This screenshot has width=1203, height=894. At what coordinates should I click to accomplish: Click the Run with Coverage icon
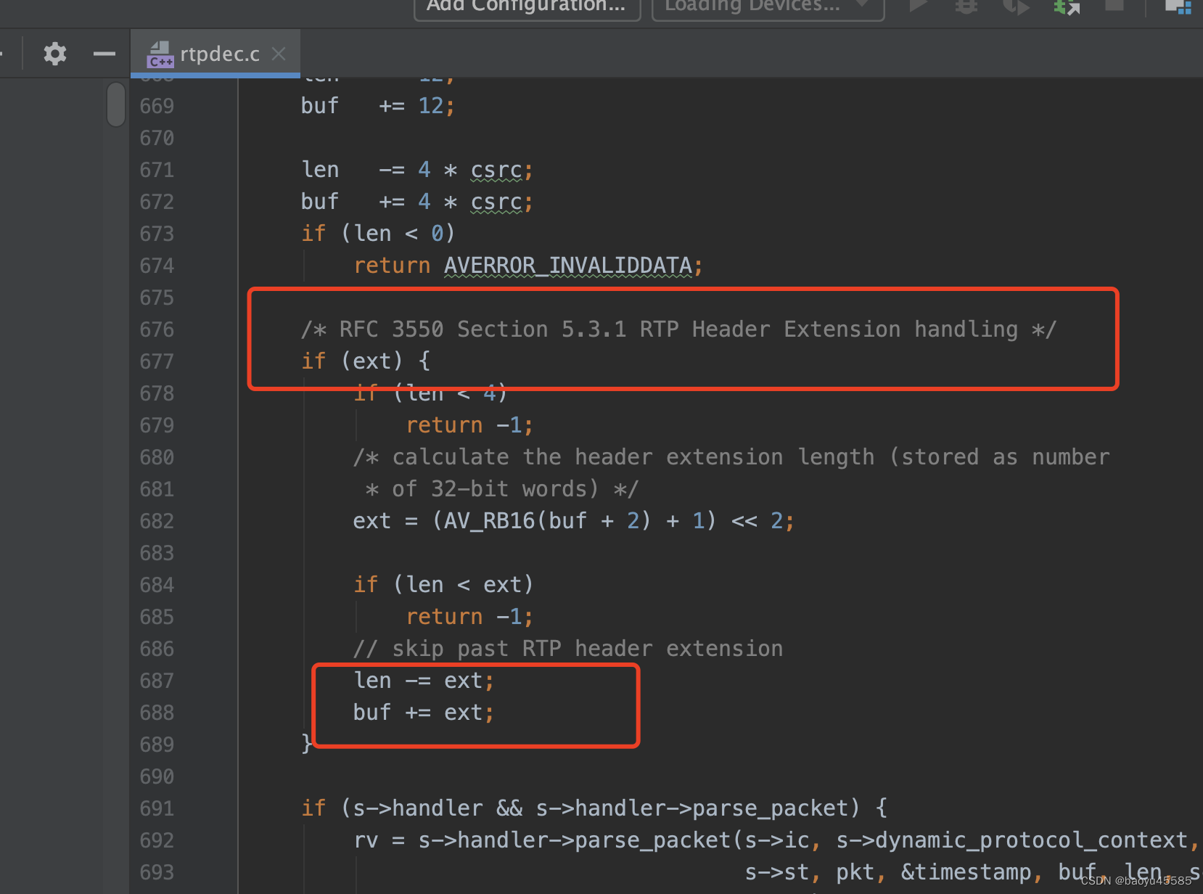click(x=1016, y=6)
